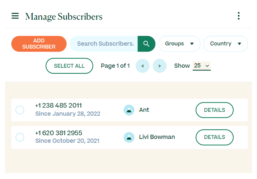Viewport: 257px width, 179px height.
Task: Click 'Since October 20, 2021' text
Action: (67, 141)
